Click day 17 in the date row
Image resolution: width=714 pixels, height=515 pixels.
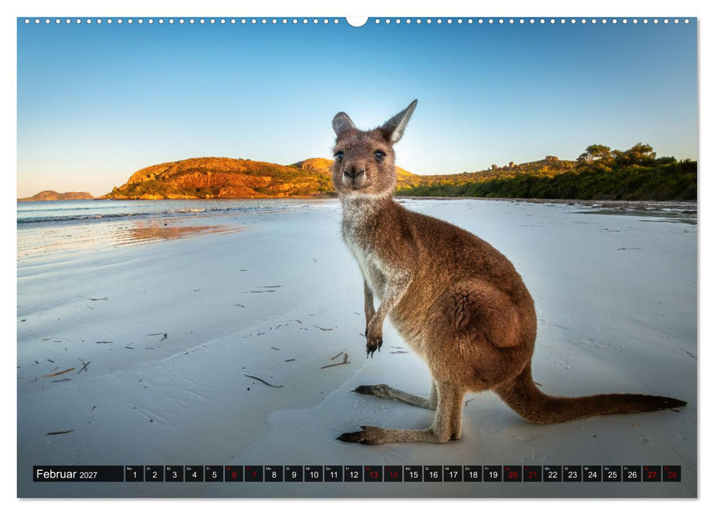453,474
